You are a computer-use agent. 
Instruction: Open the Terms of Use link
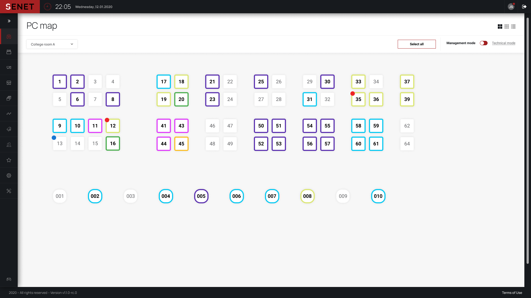tap(512, 293)
